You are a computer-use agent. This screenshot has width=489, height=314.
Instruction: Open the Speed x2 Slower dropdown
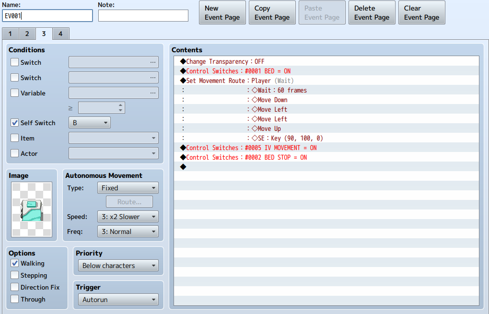click(x=128, y=217)
